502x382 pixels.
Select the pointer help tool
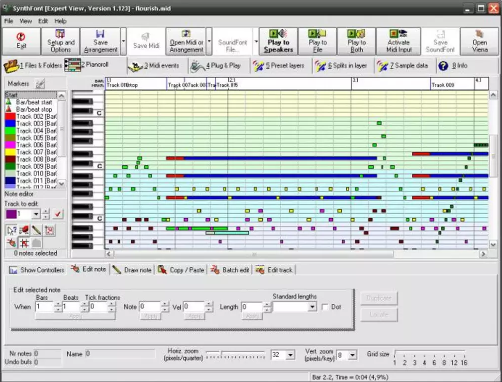coord(12,230)
